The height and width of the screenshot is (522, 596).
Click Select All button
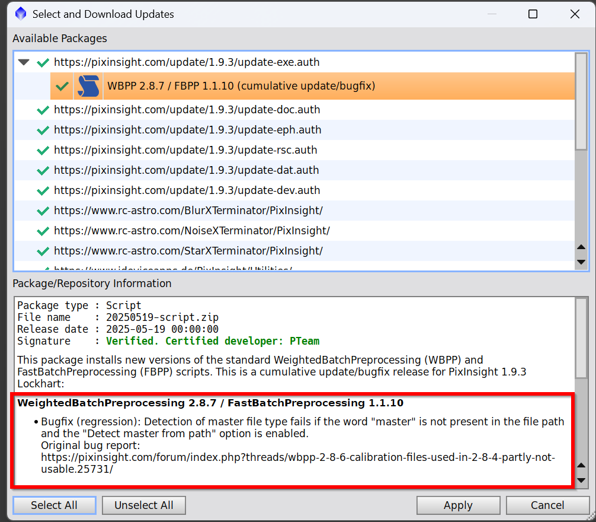click(x=55, y=505)
